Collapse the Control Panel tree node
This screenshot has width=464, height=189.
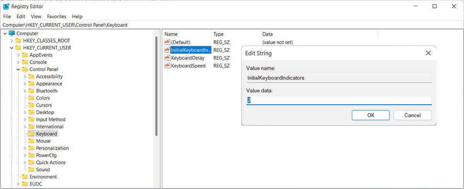18,70
